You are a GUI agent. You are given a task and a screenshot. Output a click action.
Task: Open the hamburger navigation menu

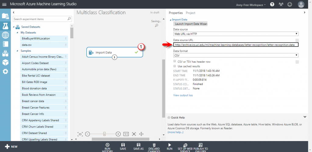coord(4,4)
